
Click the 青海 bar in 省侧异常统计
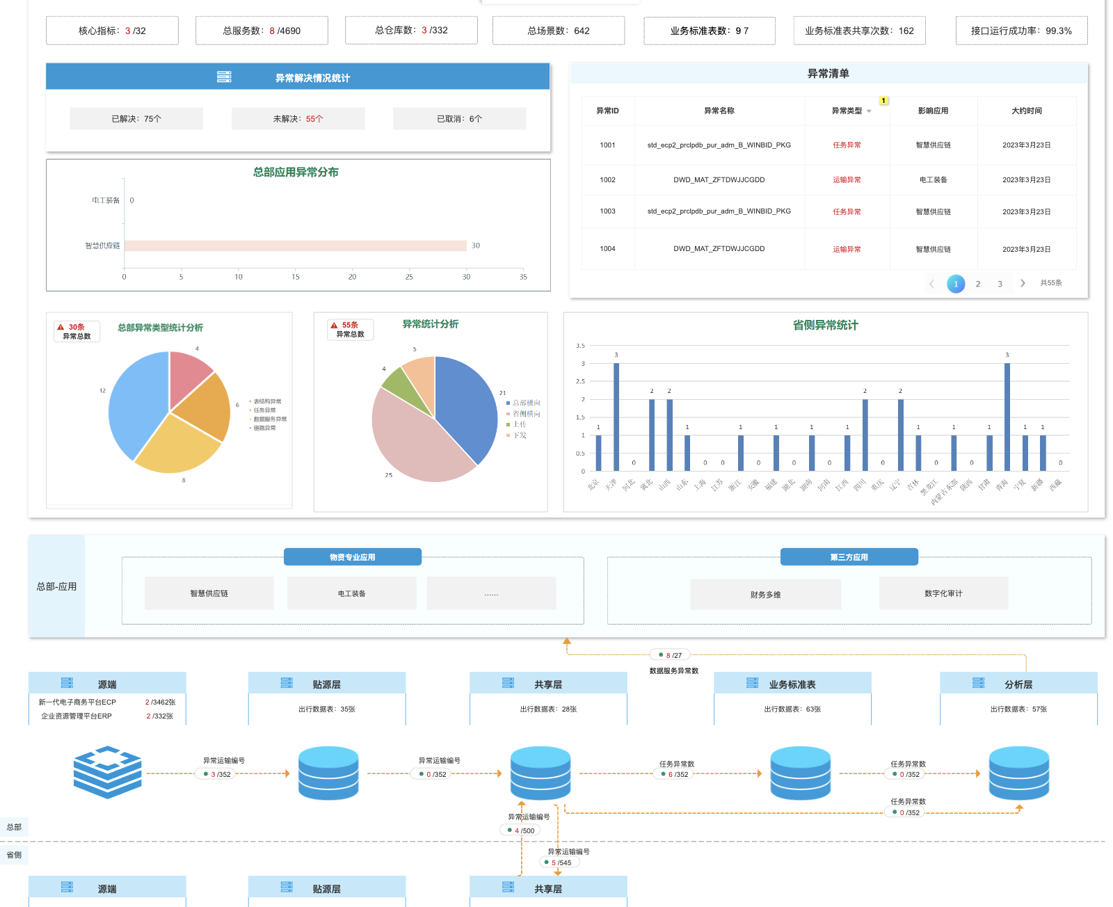coord(1007,417)
